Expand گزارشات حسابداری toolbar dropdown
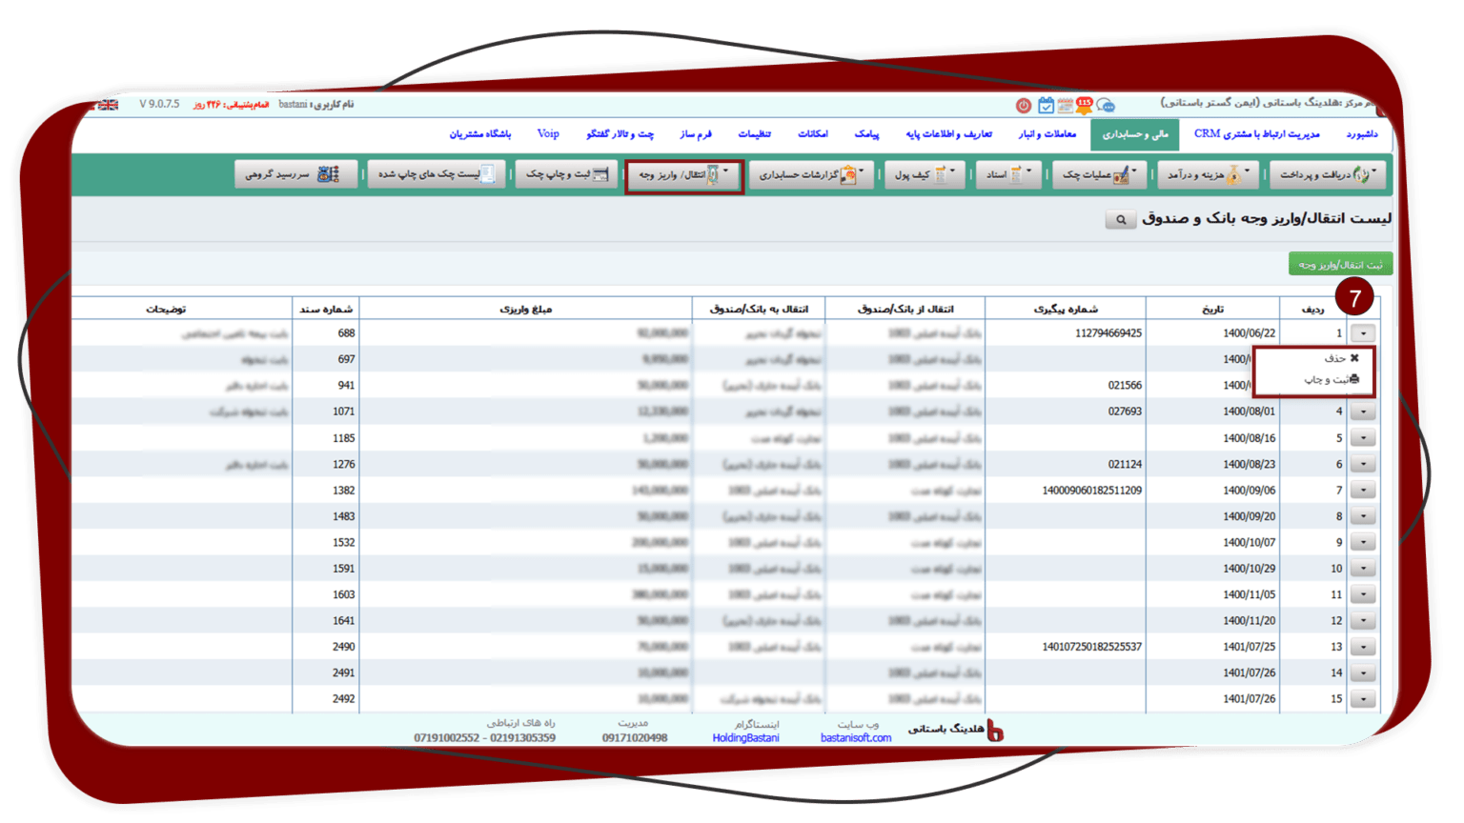This screenshot has width=1464, height=823. point(810,174)
